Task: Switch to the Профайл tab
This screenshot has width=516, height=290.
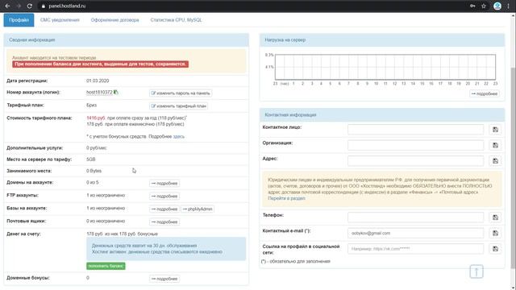Action: pos(19,20)
